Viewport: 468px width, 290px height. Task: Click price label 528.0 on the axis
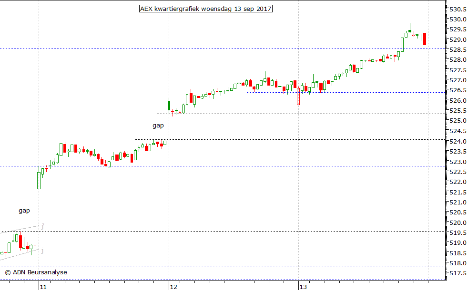[458, 60]
